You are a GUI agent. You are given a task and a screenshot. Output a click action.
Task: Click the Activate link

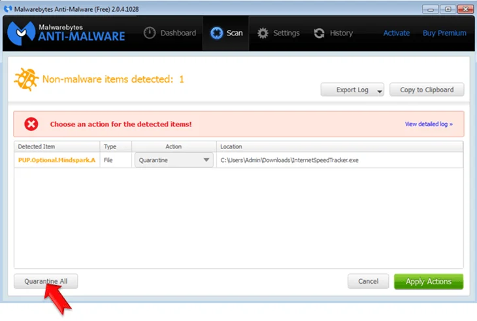pyautogui.click(x=397, y=33)
